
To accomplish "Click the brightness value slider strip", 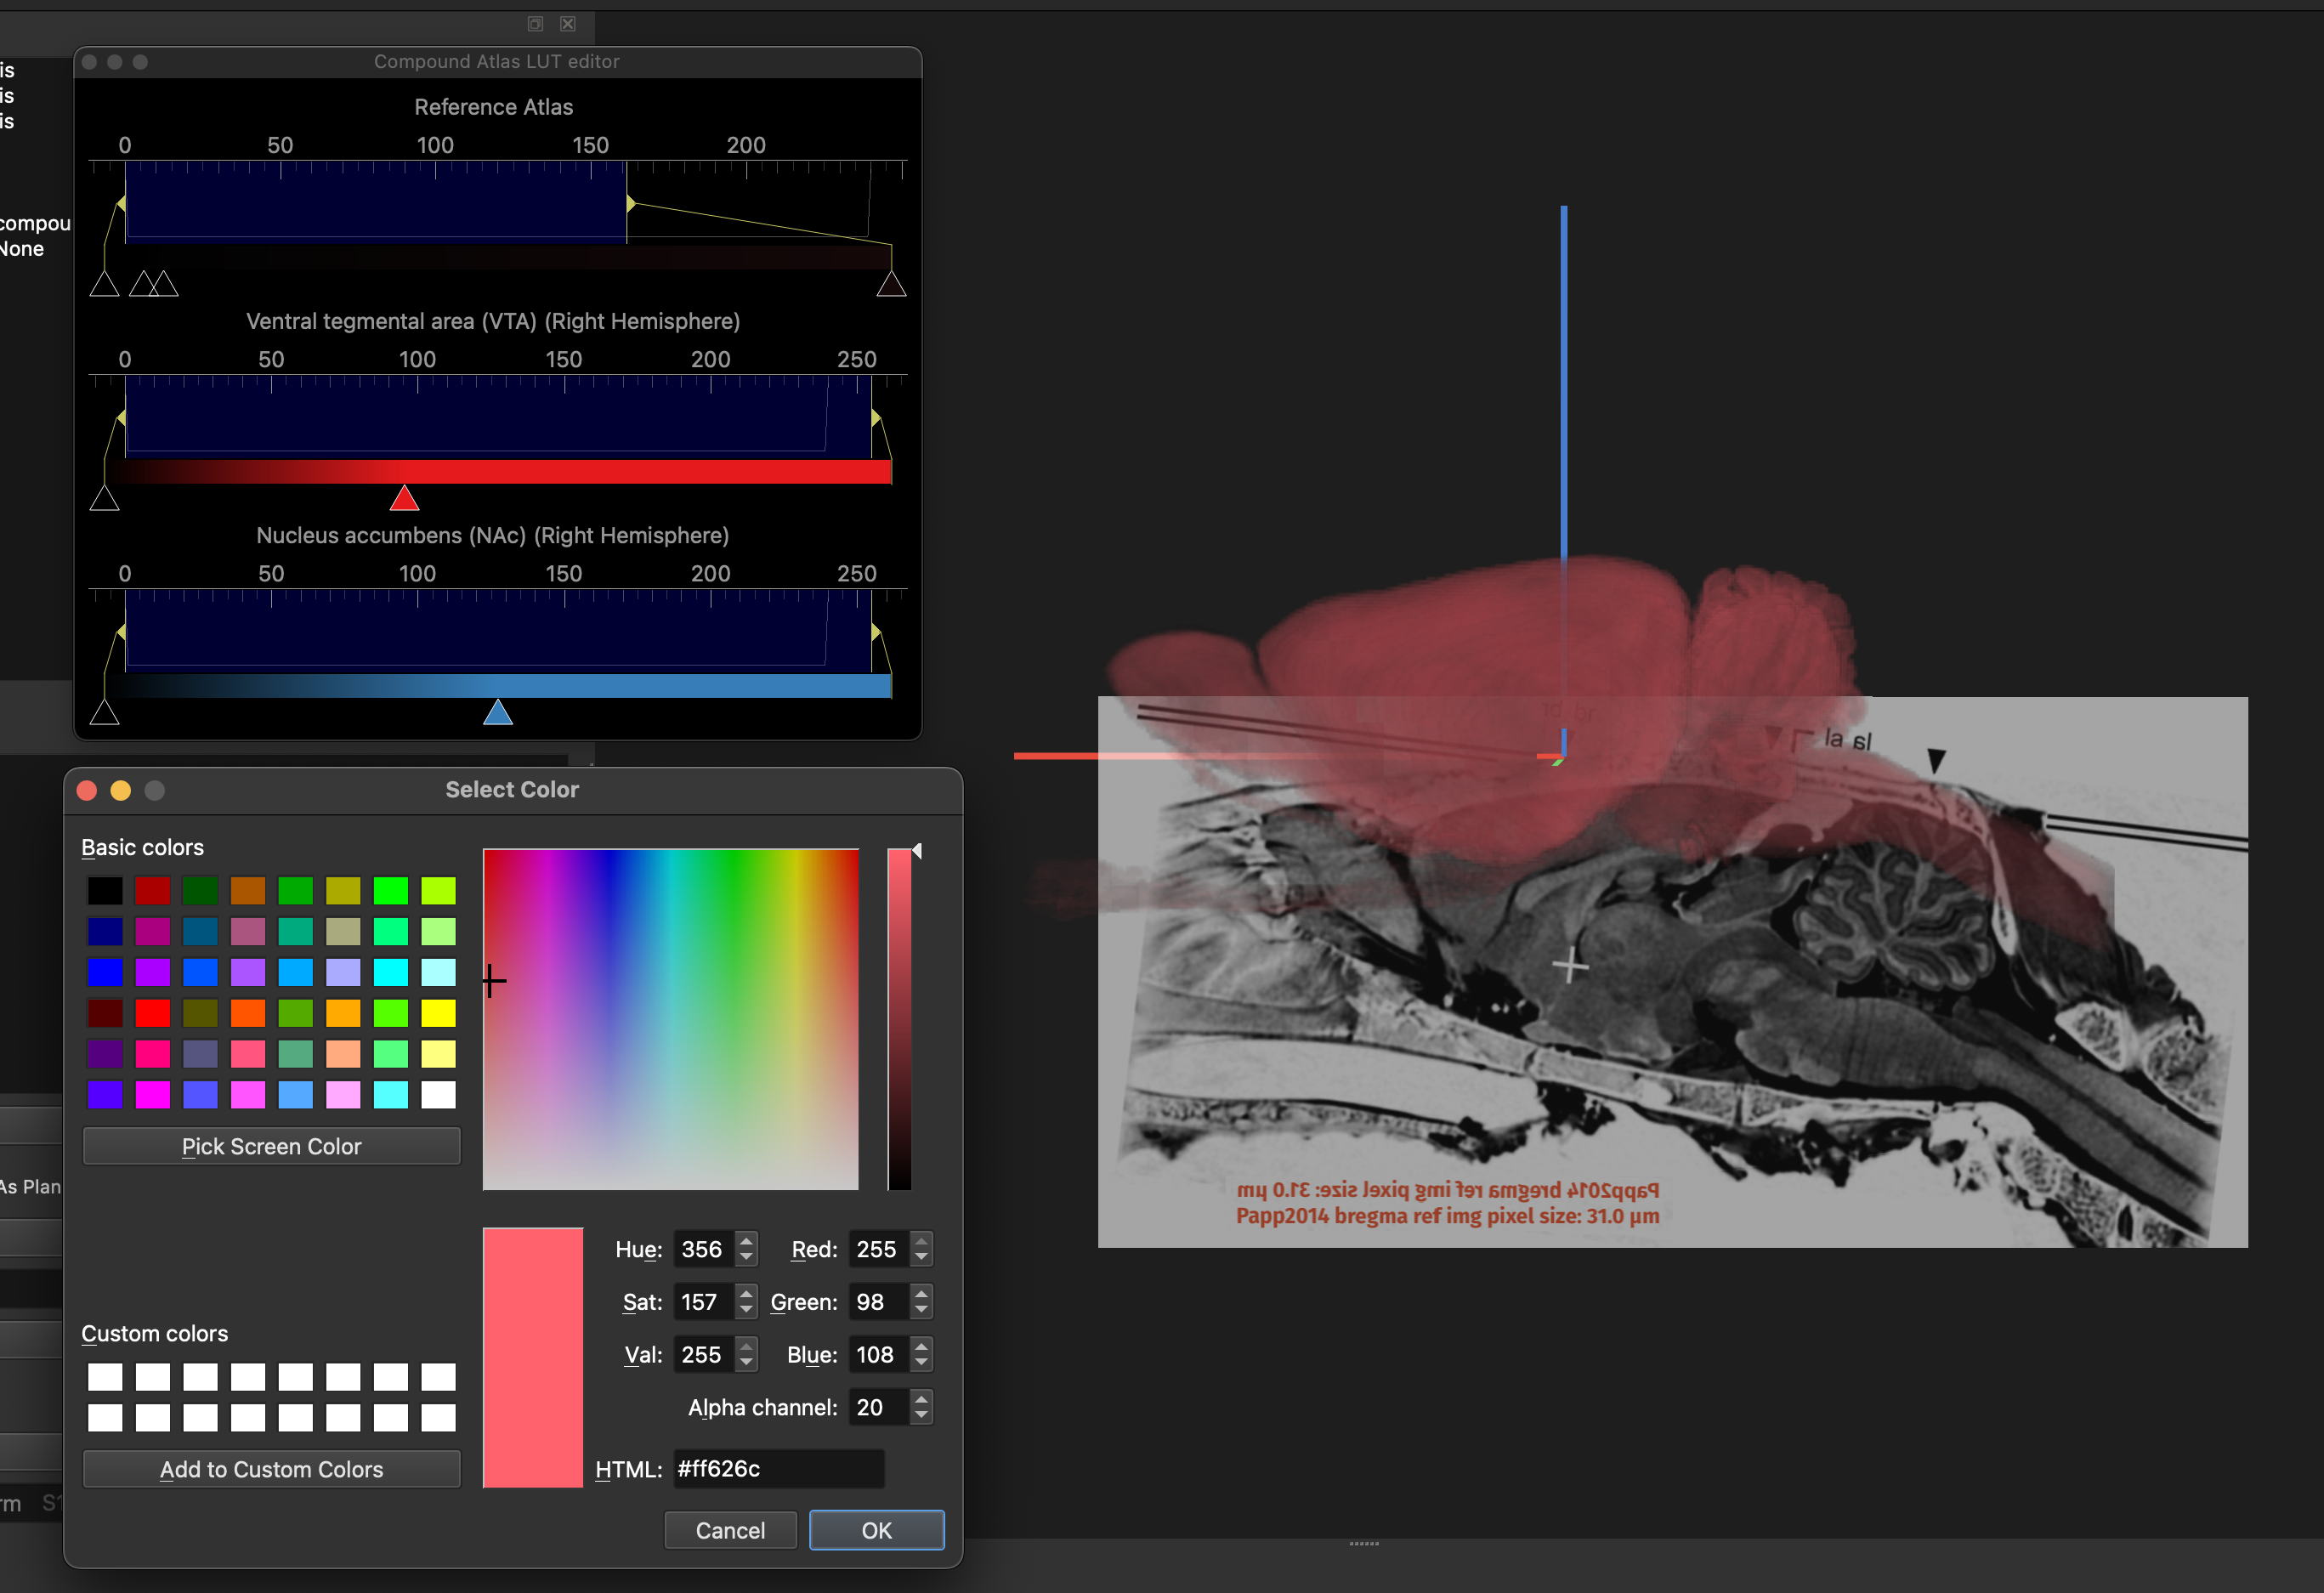I will (x=899, y=1019).
